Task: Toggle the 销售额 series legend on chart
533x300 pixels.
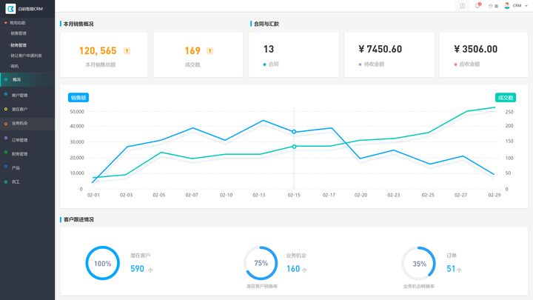Action: tap(78, 97)
